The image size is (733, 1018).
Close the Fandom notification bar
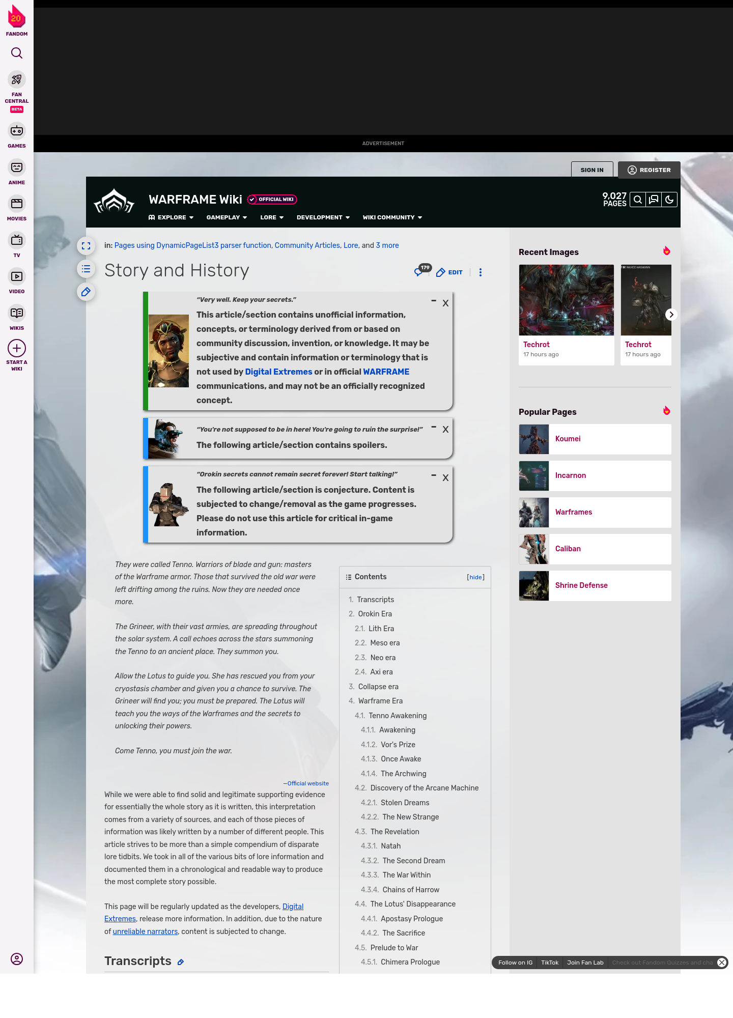click(x=722, y=963)
